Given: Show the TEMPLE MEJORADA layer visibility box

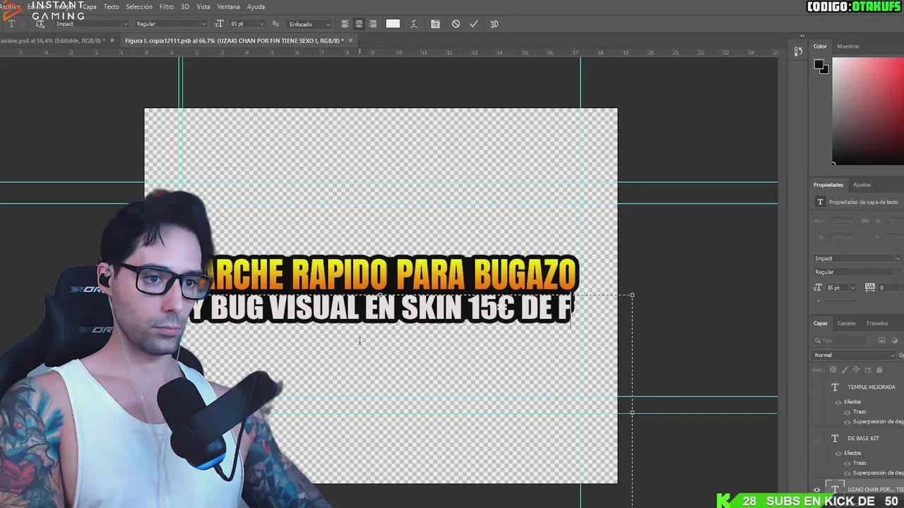Looking at the screenshot, I should (818, 387).
